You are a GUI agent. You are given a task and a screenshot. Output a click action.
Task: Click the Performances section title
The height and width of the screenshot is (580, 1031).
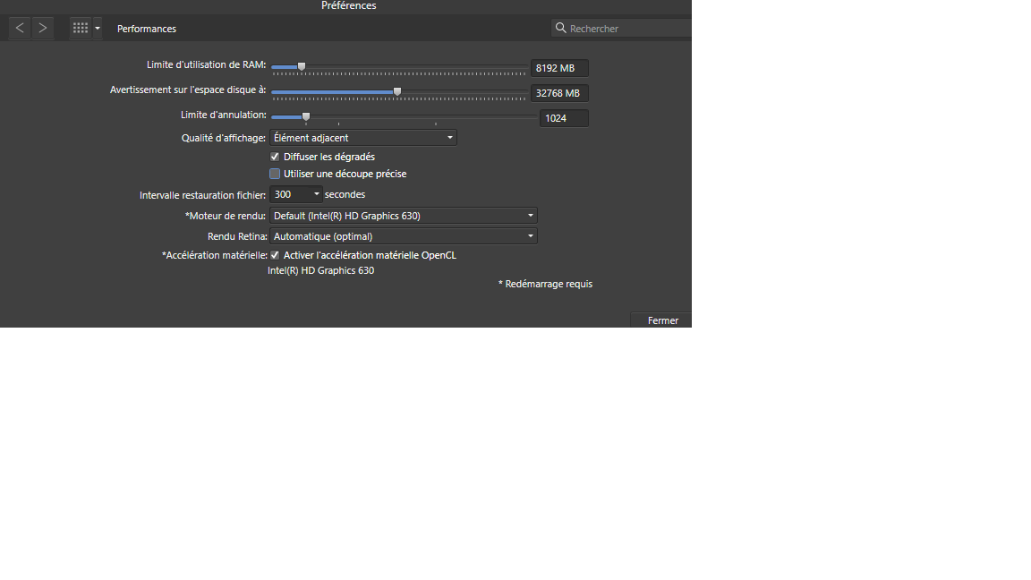click(147, 29)
